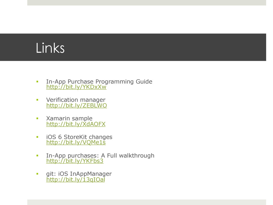The width and height of the screenshot is (273, 205).
Task: Click the git: iOS InAppManager text
Action: (x=79, y=174)
